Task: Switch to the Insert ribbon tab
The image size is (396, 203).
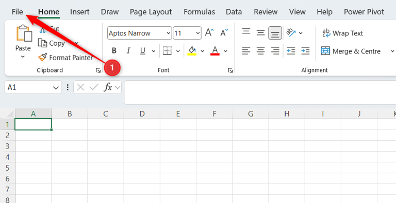Action: 80,12
